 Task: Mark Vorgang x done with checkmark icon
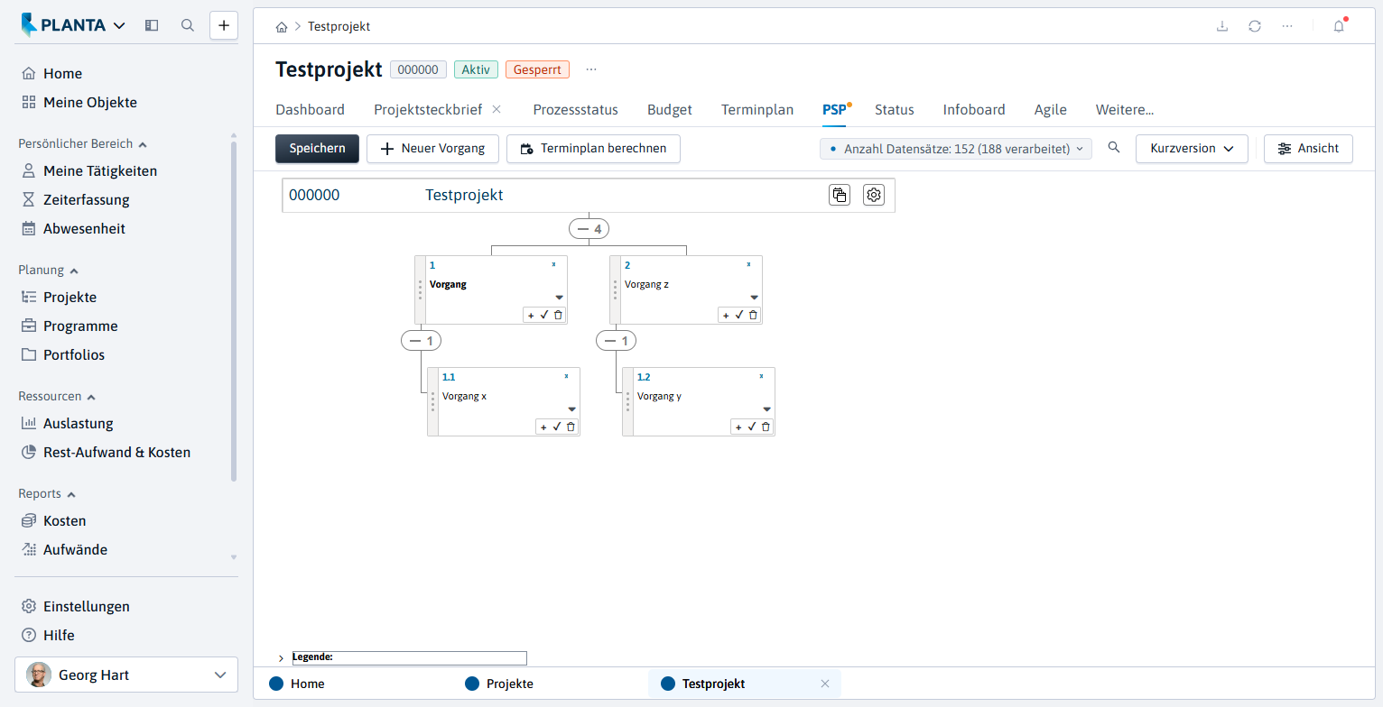[x=557, y=427]
